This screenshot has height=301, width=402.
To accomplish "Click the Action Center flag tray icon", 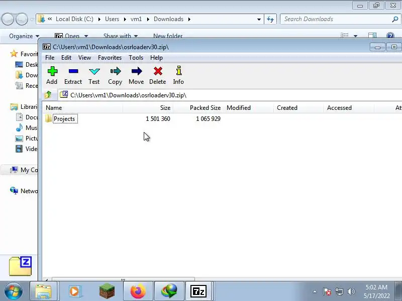I will [x=327, y=291].
